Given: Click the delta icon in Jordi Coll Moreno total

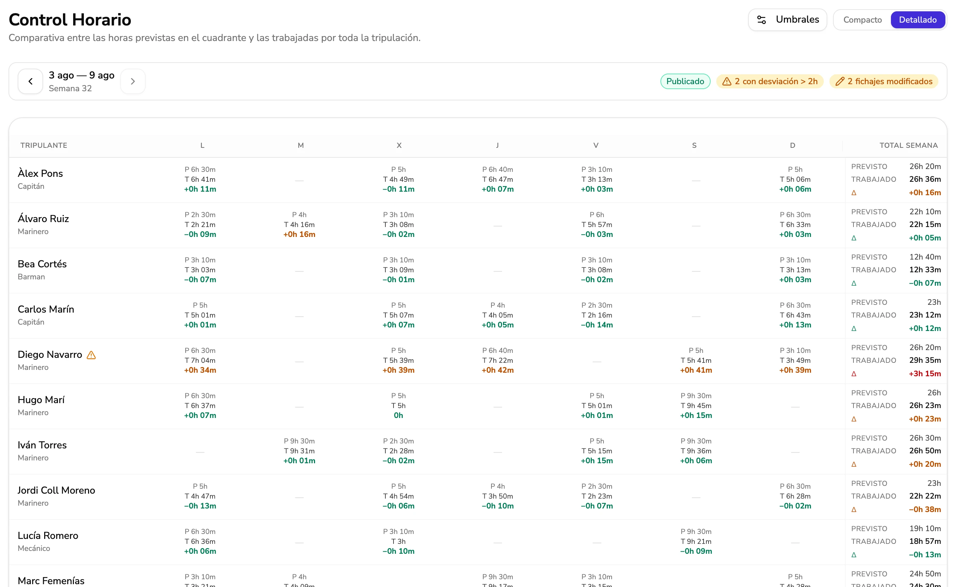Looking at the screenshot, I should [x=853, y=509].
